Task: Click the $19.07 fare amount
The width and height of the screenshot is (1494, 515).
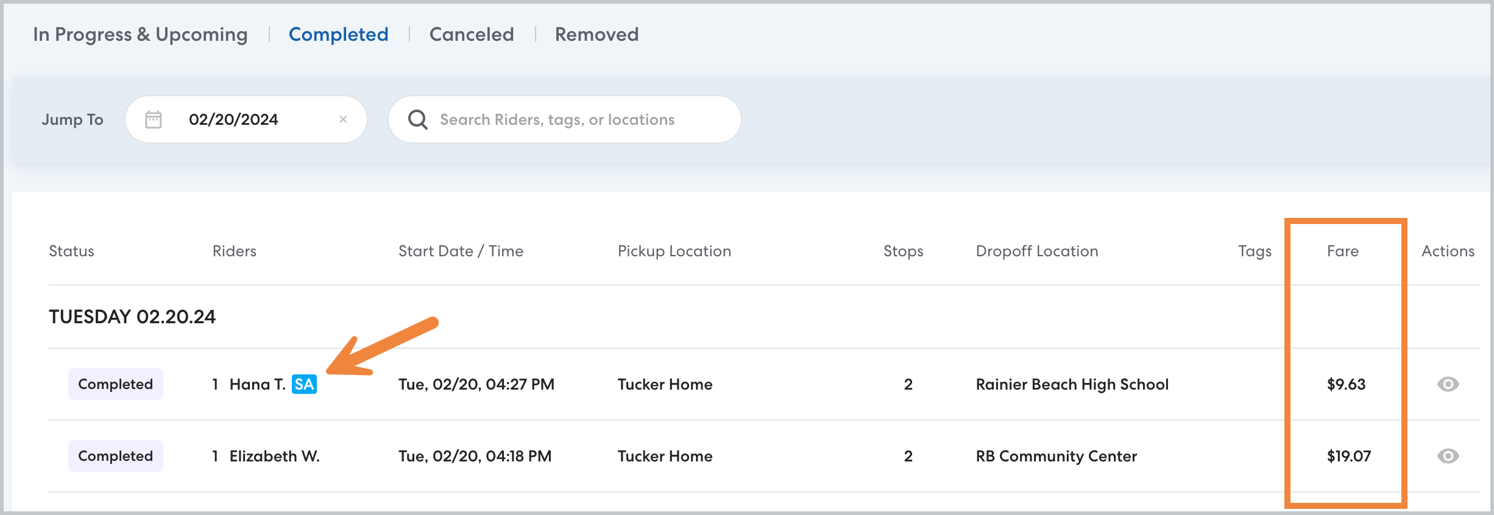Action: (1348, 456)
